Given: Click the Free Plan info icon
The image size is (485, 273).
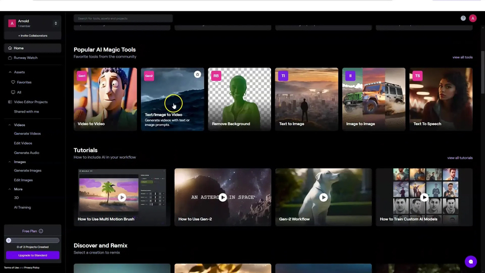Looking at the screenshot, I should point(41,231).
